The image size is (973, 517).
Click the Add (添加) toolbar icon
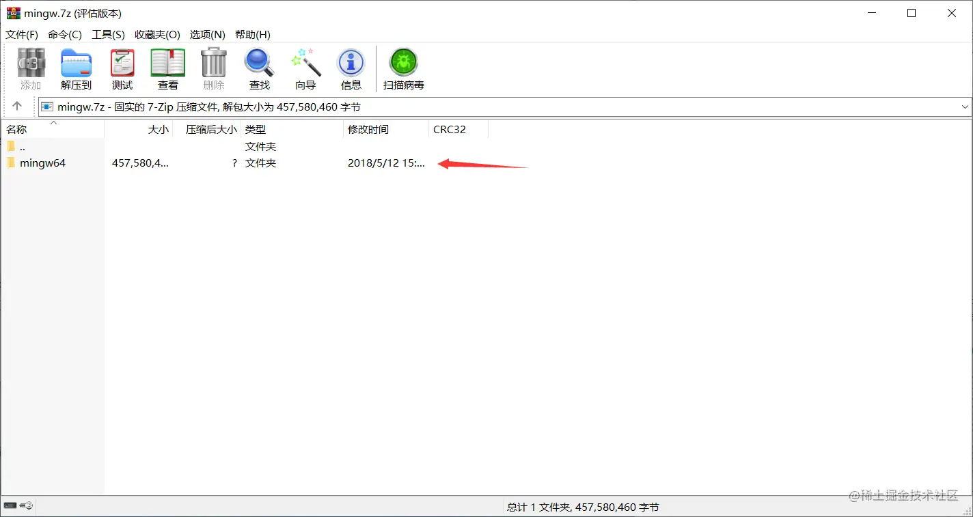click(x=31, y=68)
